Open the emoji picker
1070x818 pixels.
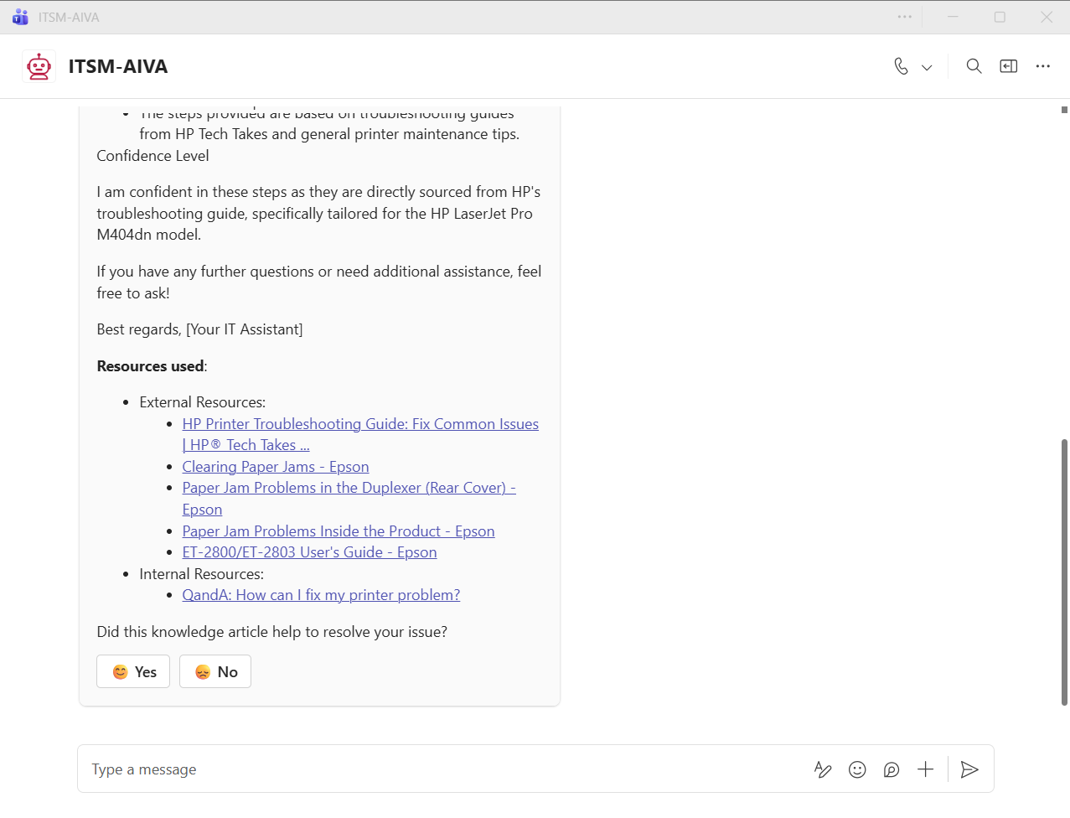coord(857,769)
